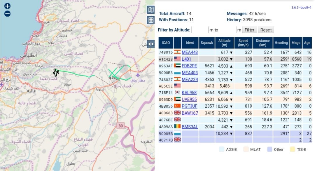Select ICAO cell 4A09AA
Image resolution: width=315 pixels, height=171 pixels.
tap(166, 127)
